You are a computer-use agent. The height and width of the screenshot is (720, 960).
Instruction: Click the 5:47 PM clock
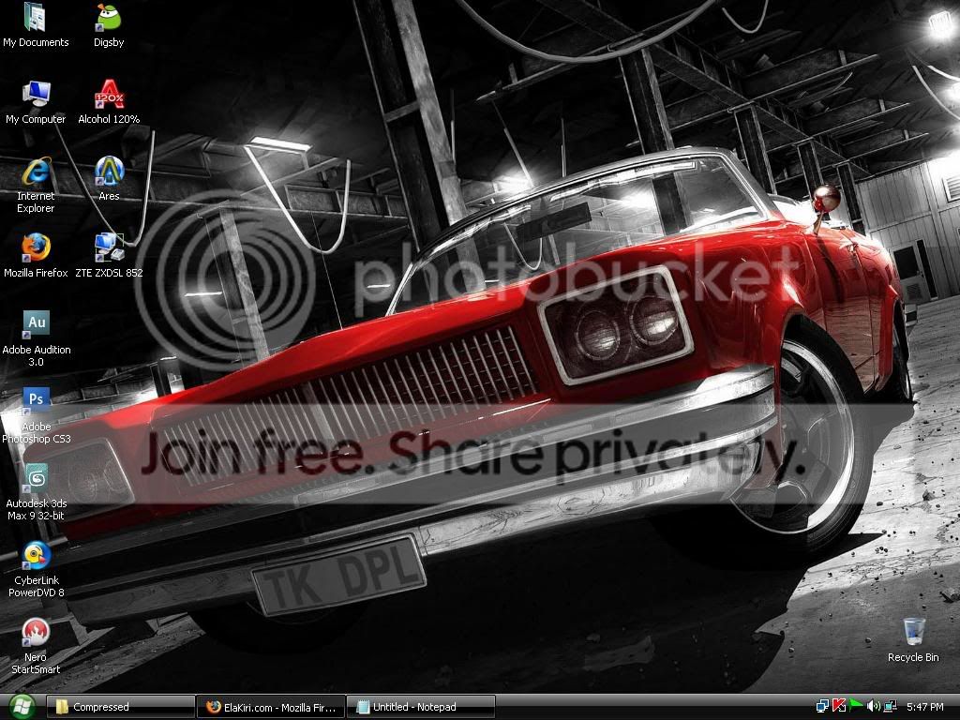point(925,707)
